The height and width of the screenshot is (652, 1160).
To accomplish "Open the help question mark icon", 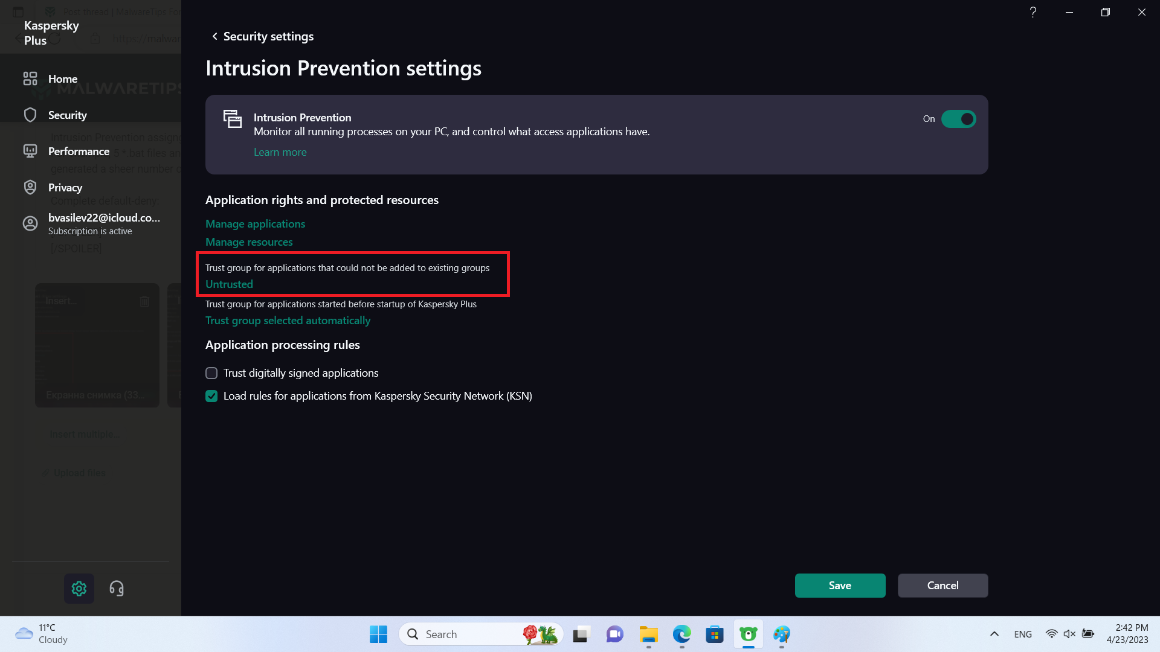I will (1033, 12).
